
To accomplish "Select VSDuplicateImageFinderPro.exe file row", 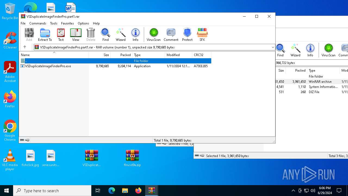I will pyautogui.click(x=116, y=66).
